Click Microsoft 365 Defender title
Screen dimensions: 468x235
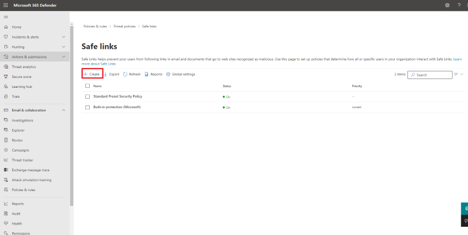35,5
